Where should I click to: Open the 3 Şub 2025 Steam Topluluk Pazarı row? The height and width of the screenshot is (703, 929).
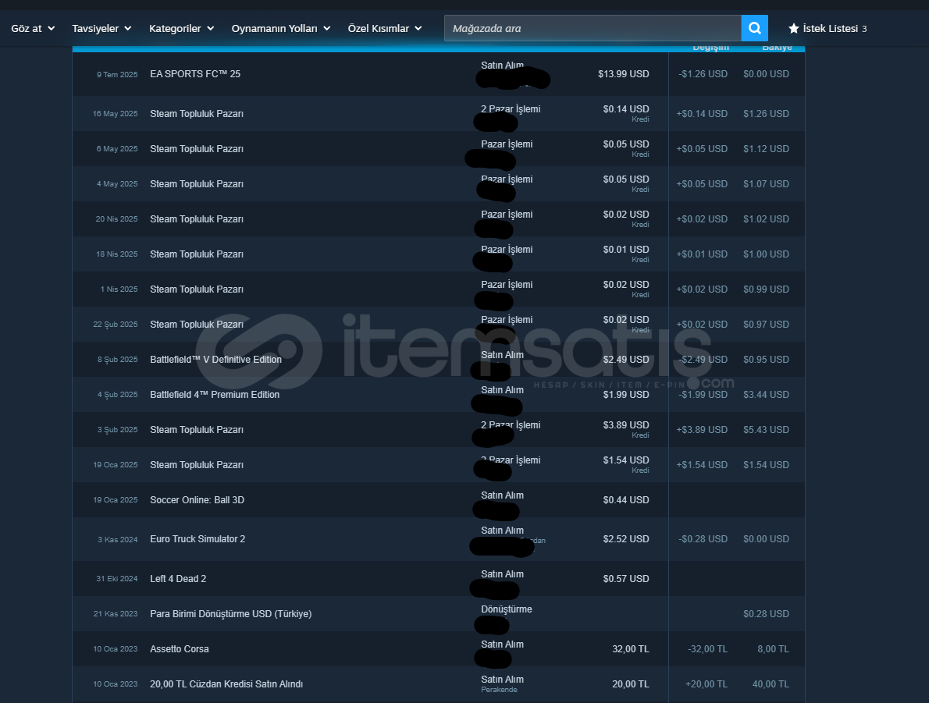[439, 429]
